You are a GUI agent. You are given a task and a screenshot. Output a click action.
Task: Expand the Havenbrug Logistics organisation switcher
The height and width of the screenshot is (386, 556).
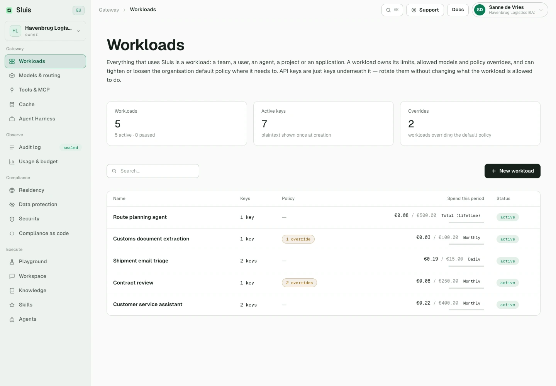[46, 31]
